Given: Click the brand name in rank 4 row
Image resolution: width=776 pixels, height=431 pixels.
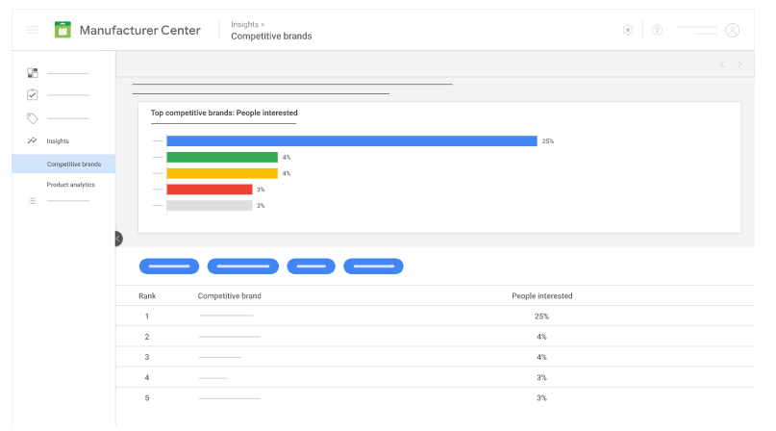Looking at the screenshot, I should (213, 378).
